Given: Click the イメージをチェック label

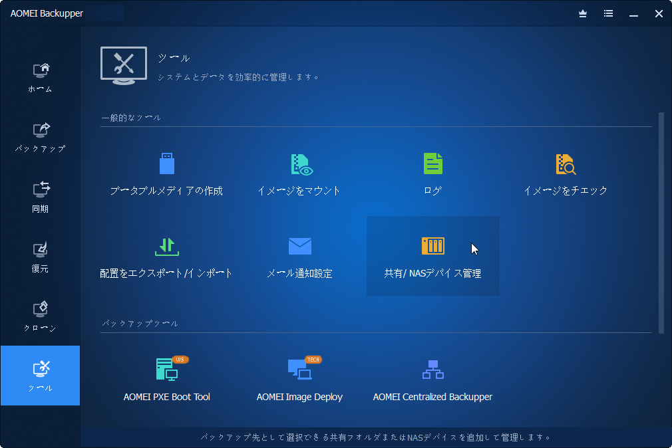Looking at the screenshot, I should (x=566, y=191).
